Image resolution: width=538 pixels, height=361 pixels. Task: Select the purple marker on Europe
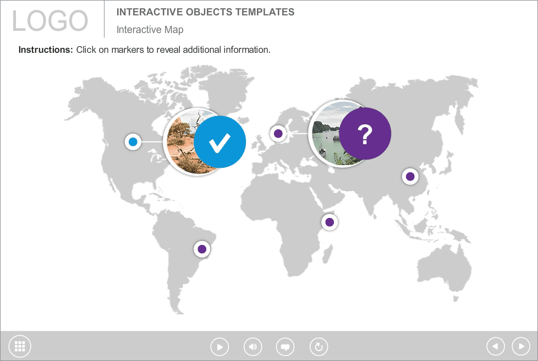click(x=278, y=133)
